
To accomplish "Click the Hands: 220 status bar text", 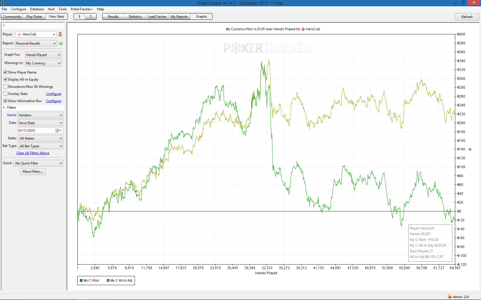I will pos(461,297).
